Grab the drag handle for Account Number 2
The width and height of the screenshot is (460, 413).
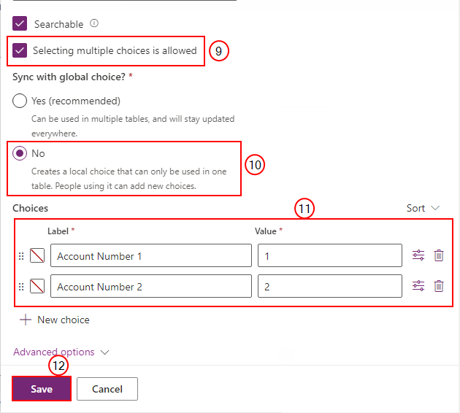(21, 286)
